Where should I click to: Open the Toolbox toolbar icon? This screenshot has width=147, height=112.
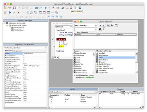75,8
